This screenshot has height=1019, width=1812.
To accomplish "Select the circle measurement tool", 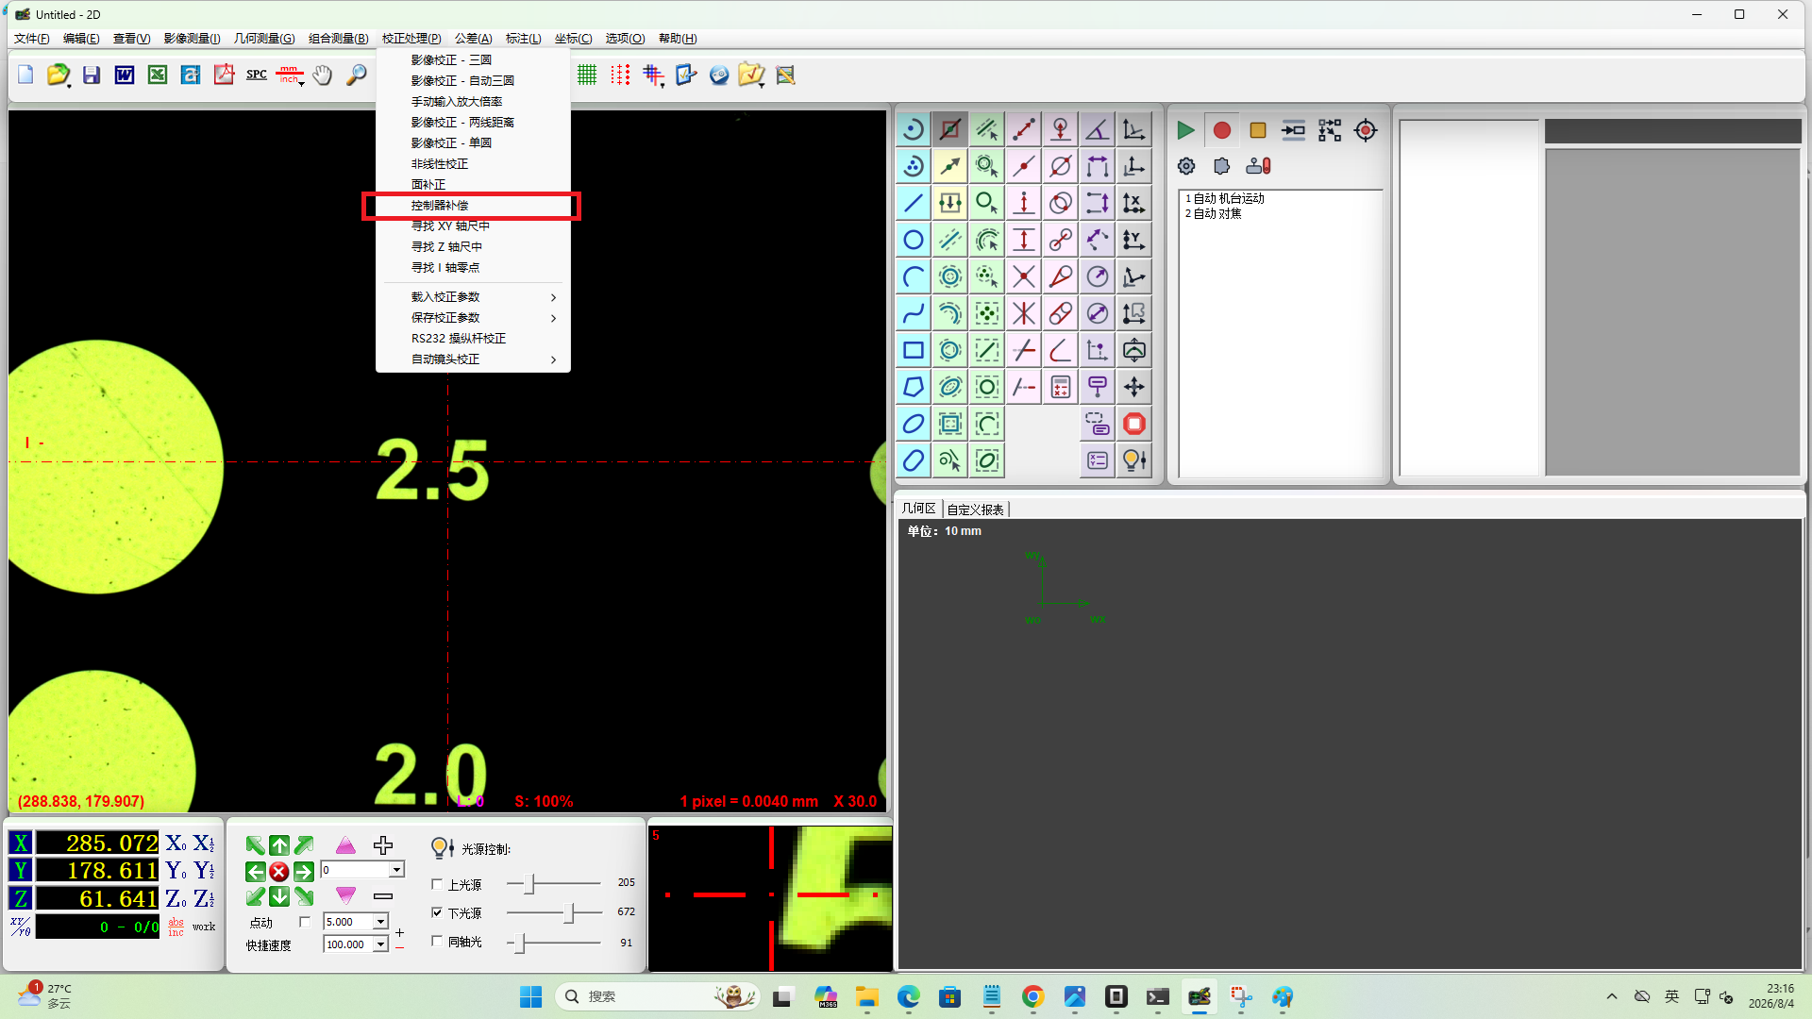I will 913,240.
